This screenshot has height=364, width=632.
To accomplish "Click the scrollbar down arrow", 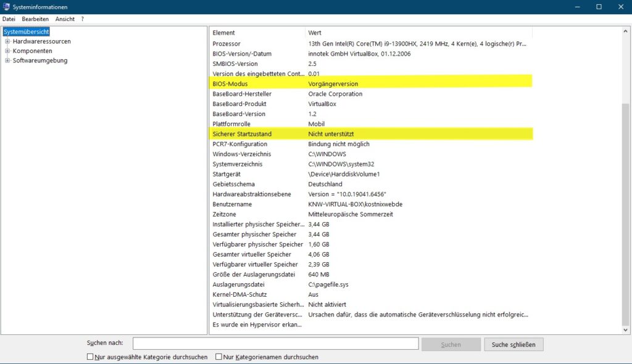I will [x=626, y=329].
